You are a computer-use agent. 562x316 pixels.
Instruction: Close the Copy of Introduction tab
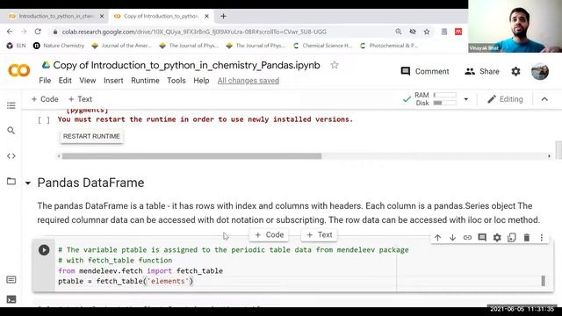click(206, 16)
